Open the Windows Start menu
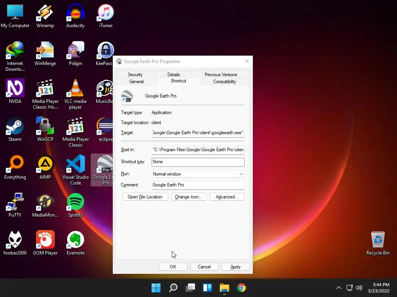Viewport: 397px width, 297px height. [156, 288]
